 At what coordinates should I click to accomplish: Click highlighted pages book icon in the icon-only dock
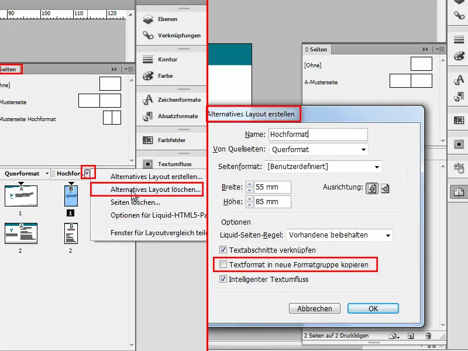point(459,192)
